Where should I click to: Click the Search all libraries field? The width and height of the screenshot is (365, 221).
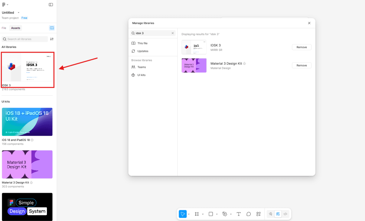pos(24,39)
